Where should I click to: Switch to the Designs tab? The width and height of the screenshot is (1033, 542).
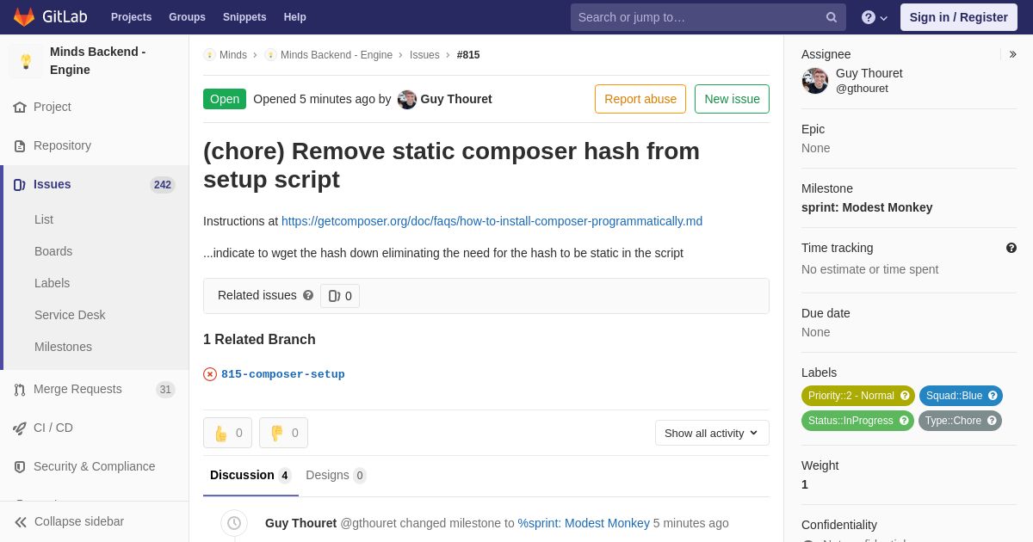coord(336,475)
